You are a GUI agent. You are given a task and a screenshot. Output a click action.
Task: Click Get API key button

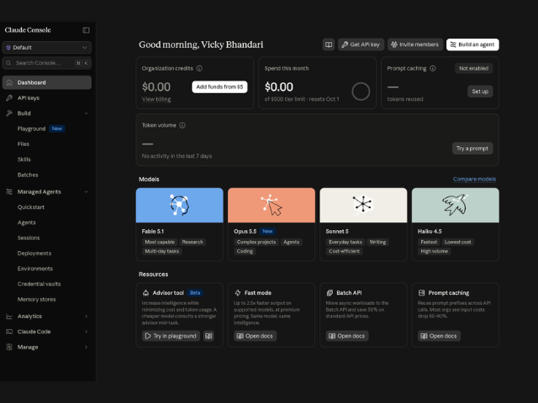pos(361,44)
